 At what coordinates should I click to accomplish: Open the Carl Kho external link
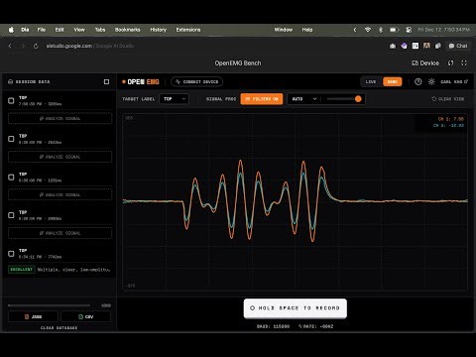(x=454, y=81)
